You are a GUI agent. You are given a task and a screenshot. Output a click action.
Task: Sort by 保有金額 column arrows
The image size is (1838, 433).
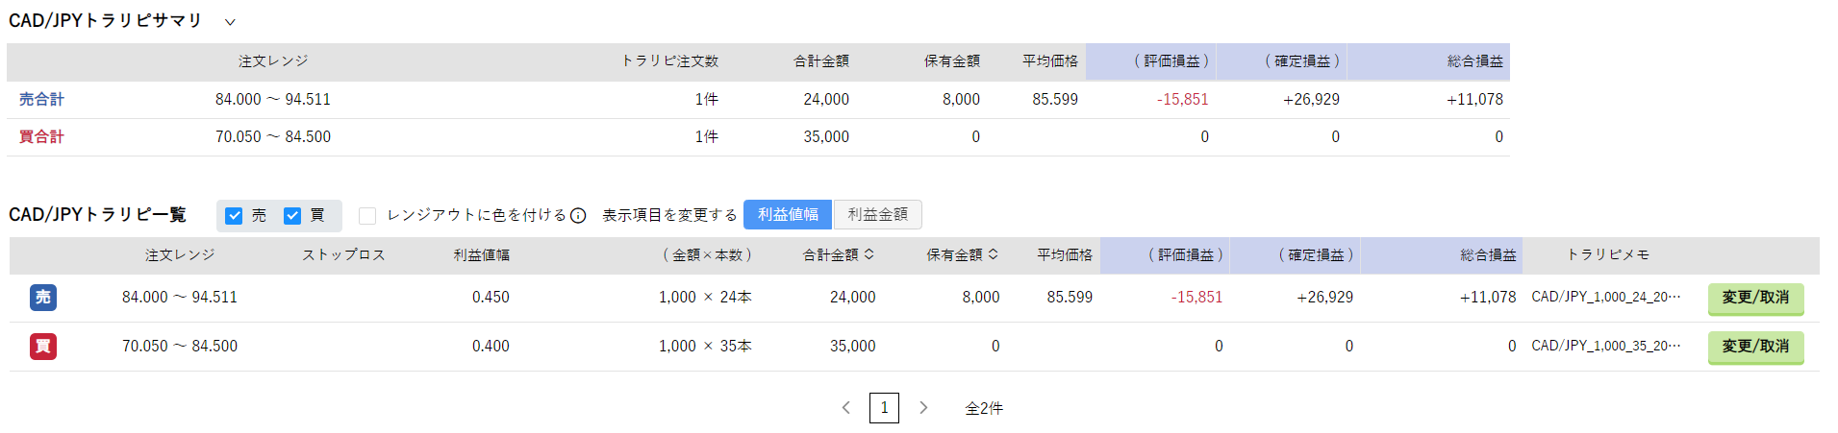tap(994, 254)
